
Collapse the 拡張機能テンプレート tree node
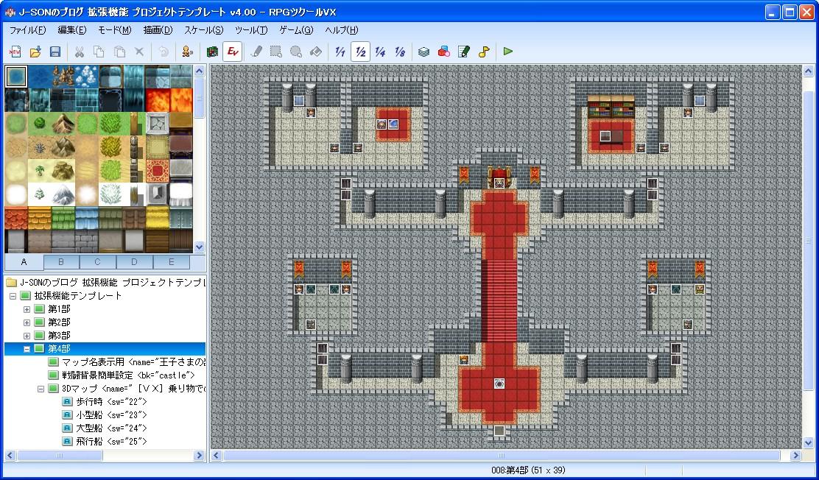pyautogui.click(x=13, y=296)
